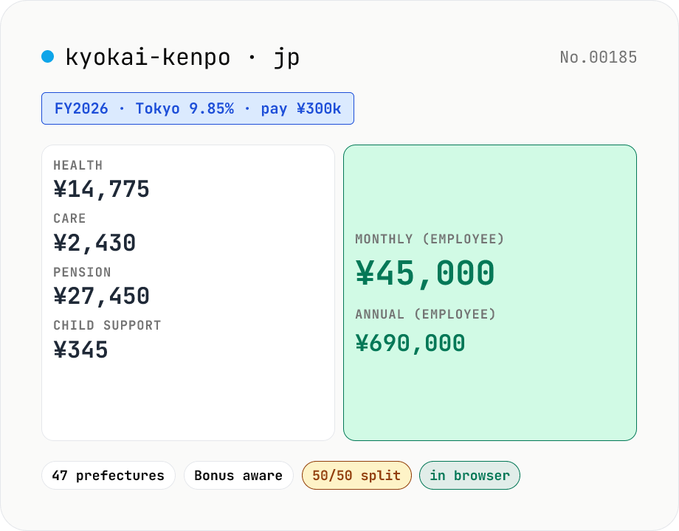Click the CARE label
Image resolution: width=679 pixels, height=531 pixels.
coord(69,218)
